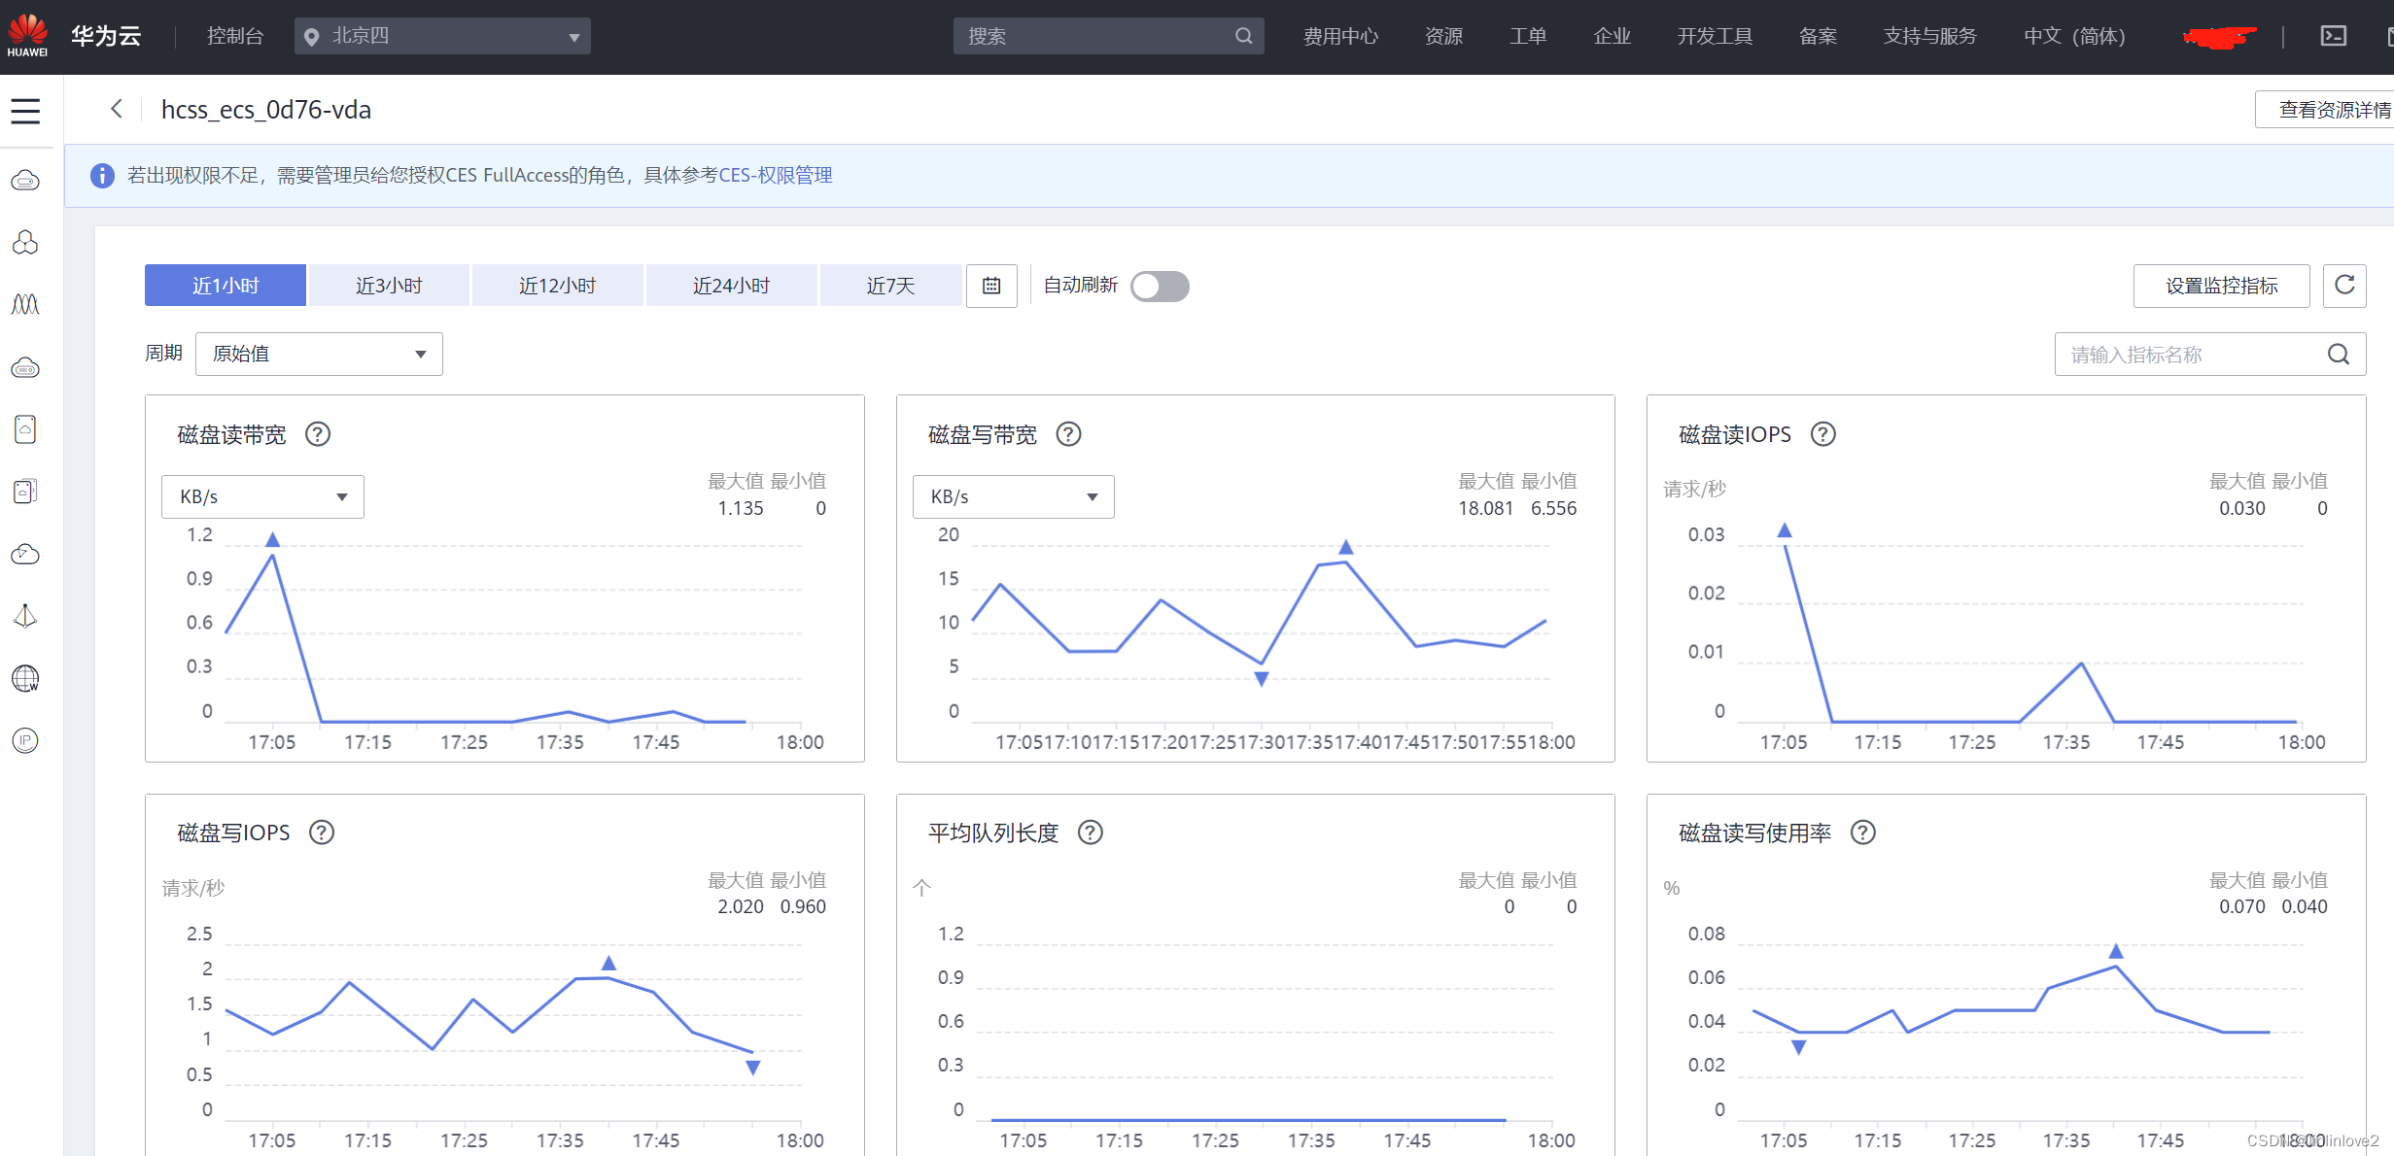Show help for 平均队列长度
Image resolution: width=2394 pixels, height=1156 pixels.
point(1091,833)
